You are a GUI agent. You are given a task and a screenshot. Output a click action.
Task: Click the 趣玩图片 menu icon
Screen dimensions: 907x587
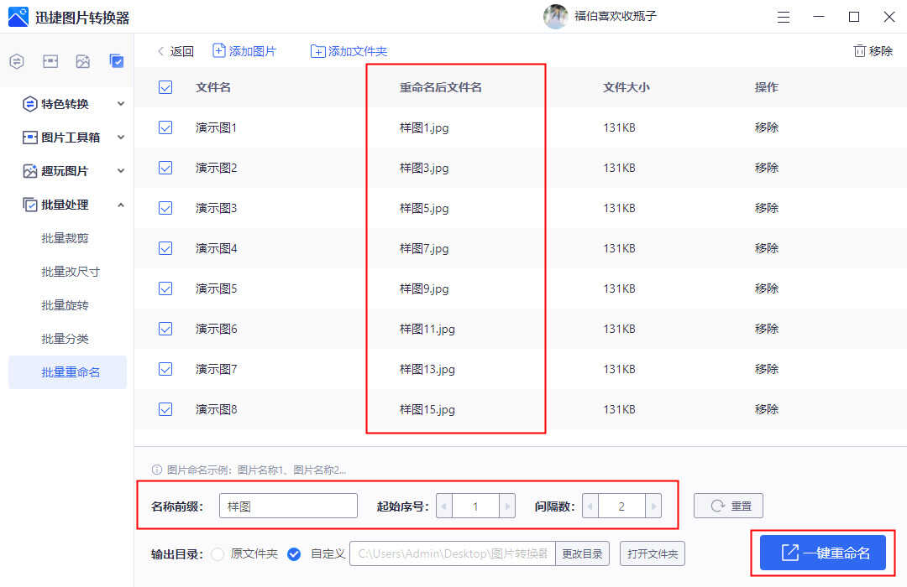point(29,171)
